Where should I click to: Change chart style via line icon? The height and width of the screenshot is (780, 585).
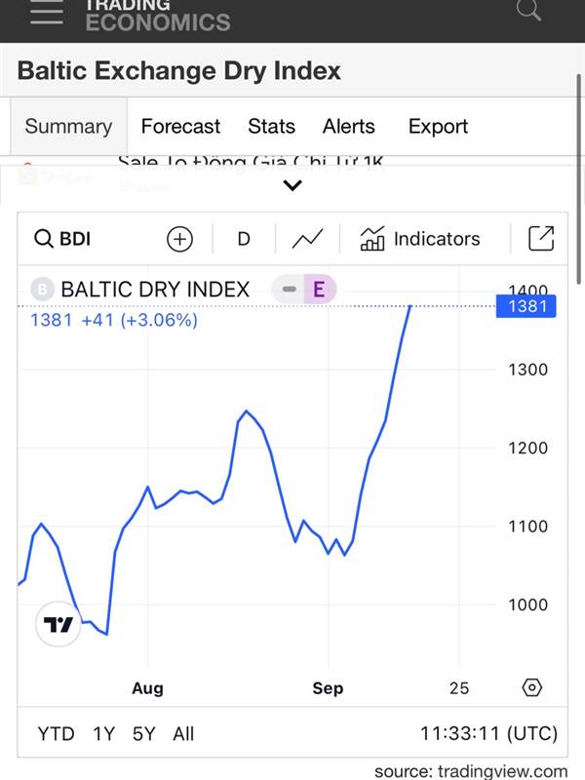(307, 239)
